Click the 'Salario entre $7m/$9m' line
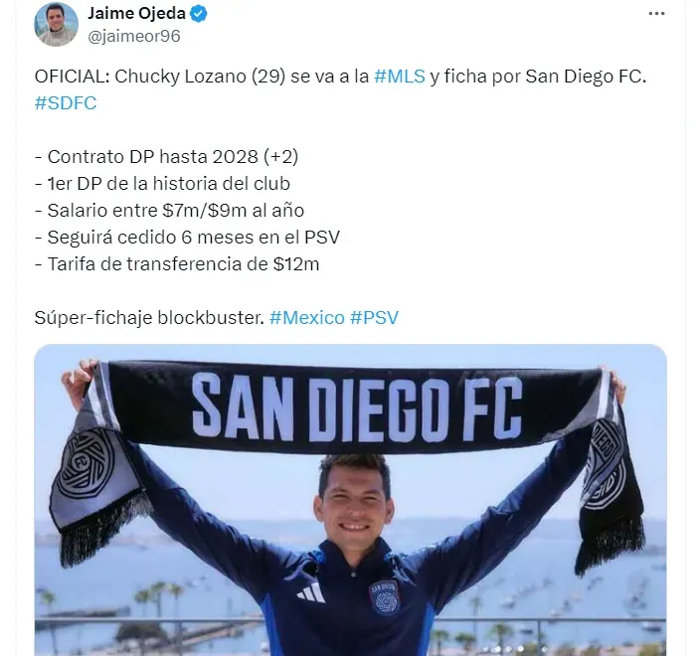 pyautogui.click(x=170, y=211)
